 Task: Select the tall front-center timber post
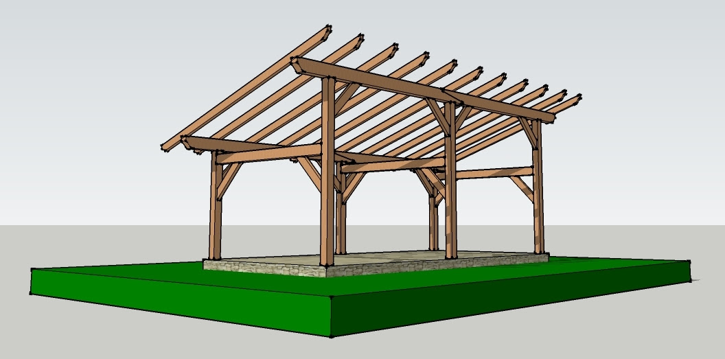point(327,171)
